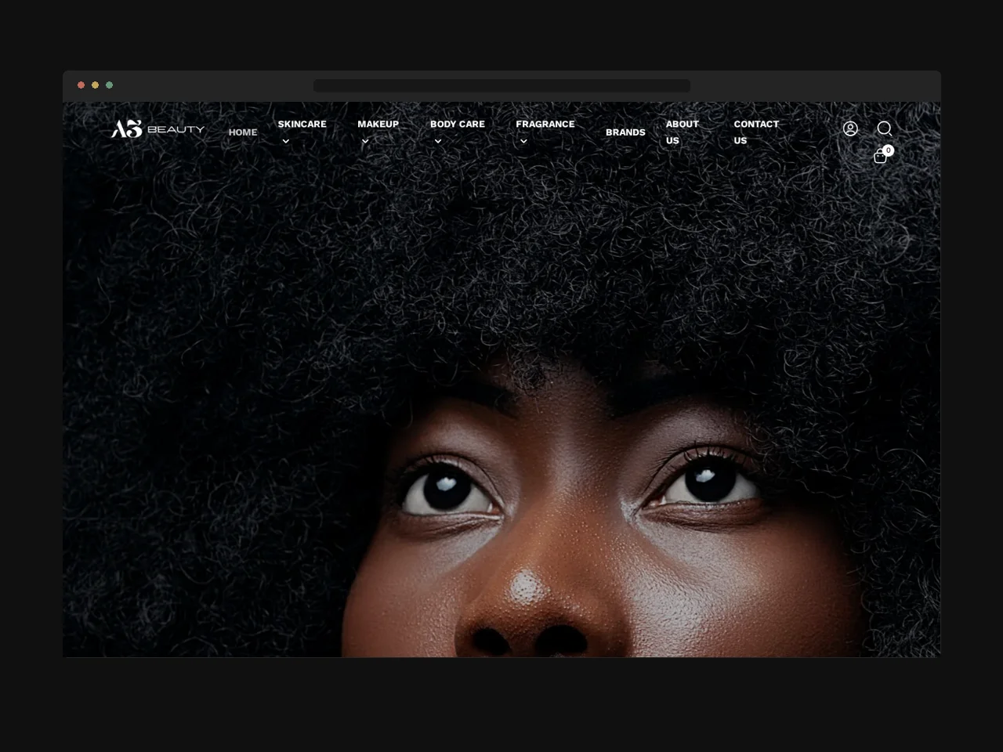Open the Skincare menu label

[302, 124]
